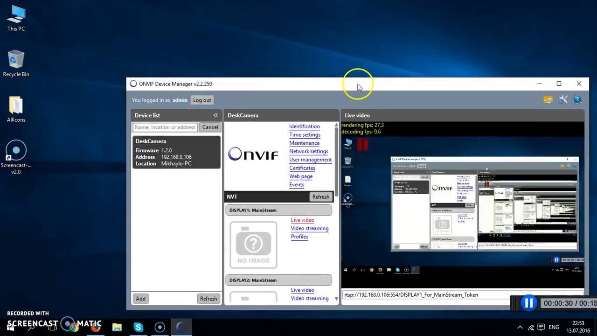Open the Events link
Screen dimensions: 597x336
click(x=297, y=185)
